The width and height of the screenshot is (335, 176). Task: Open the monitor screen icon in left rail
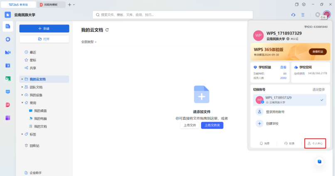[8, 92]
